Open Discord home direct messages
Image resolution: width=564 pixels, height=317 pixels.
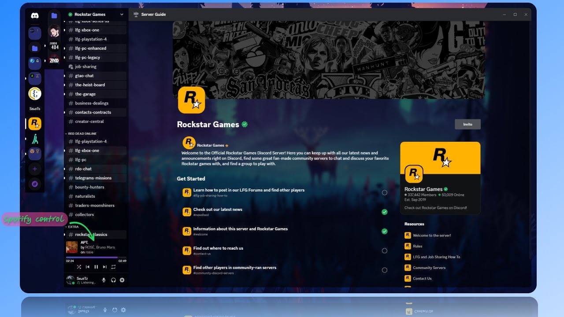pos(35,15)
